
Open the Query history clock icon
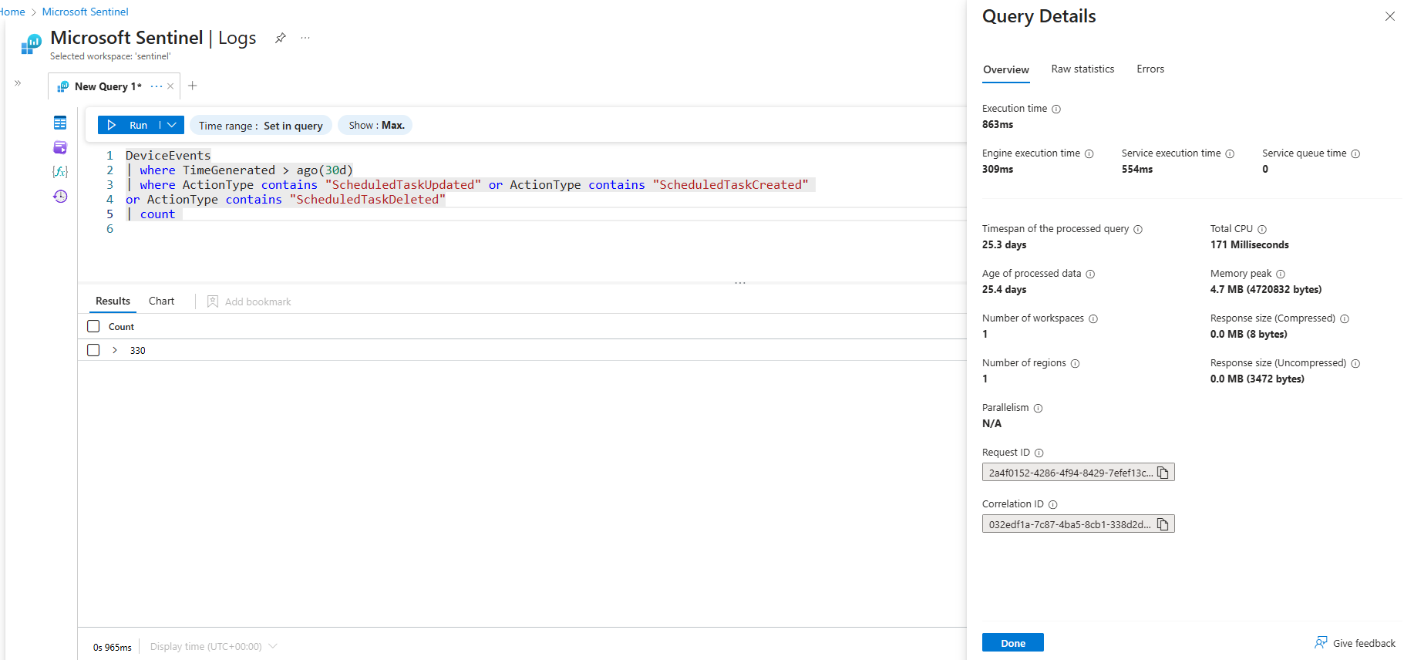point(60,197)
